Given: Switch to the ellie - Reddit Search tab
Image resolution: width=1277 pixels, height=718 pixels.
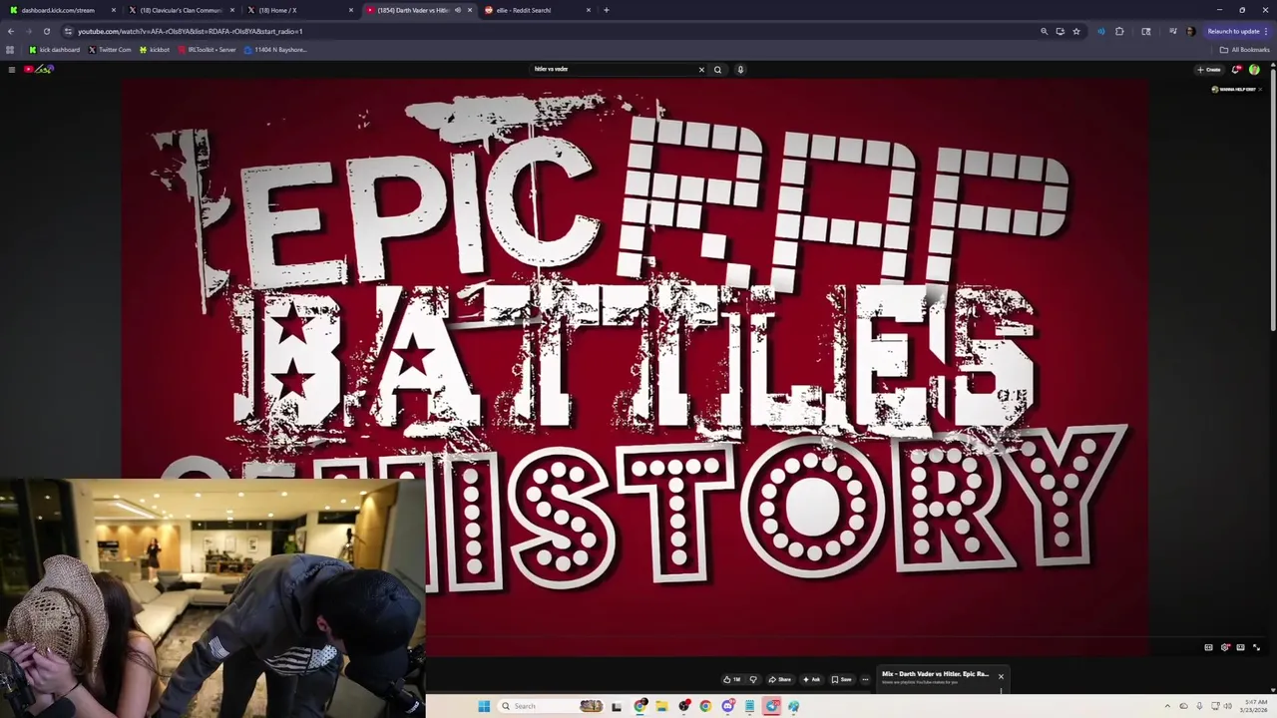Looking at the screenshot, I should click(x=529, y=10).
